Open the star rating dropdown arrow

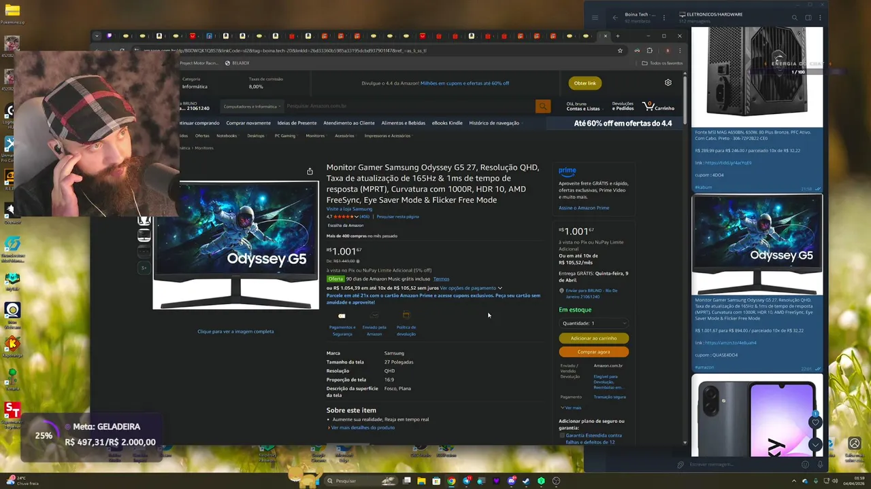coord(357,217)
